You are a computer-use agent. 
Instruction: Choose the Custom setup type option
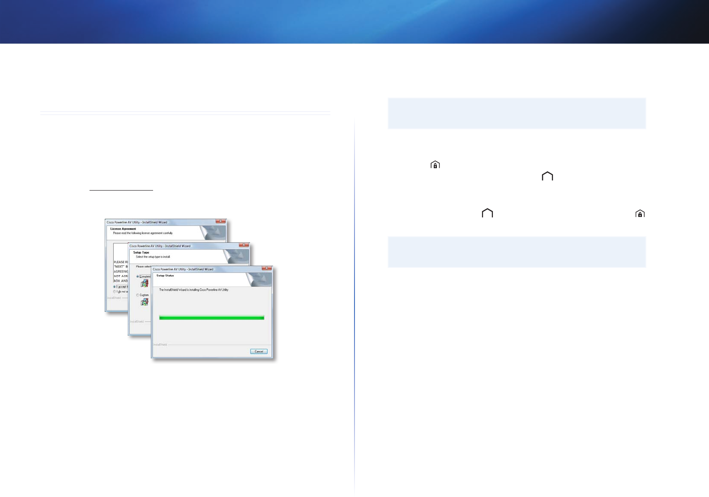pyautogui.click(x=138, y=295)
